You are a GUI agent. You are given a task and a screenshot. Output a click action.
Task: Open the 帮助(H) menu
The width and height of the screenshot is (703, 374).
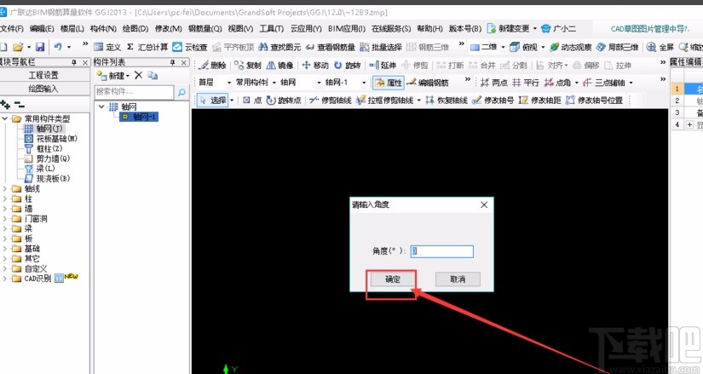(429, 29)
